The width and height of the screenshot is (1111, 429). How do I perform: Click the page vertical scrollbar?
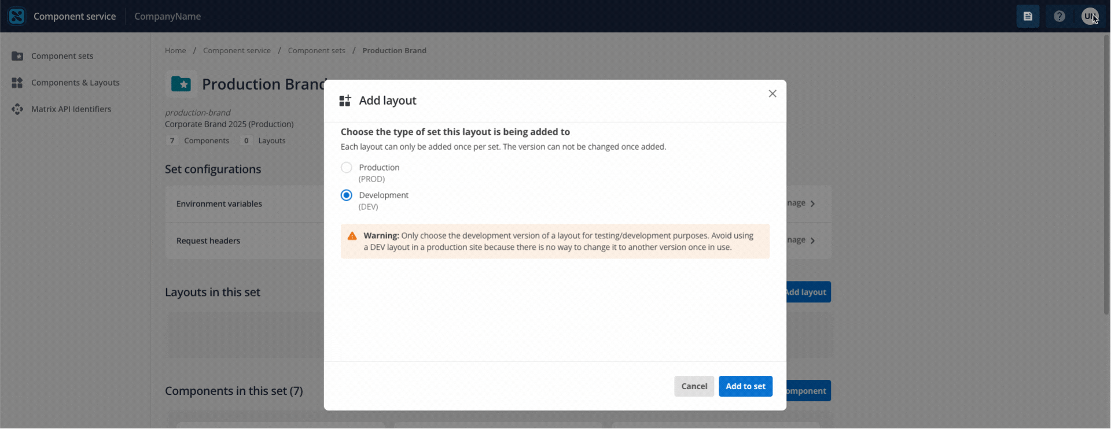tap(1106, 173)
